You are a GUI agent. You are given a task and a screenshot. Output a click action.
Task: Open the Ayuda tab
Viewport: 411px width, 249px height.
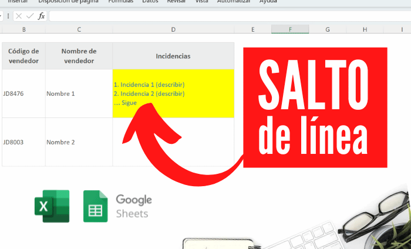coord(268,2)
